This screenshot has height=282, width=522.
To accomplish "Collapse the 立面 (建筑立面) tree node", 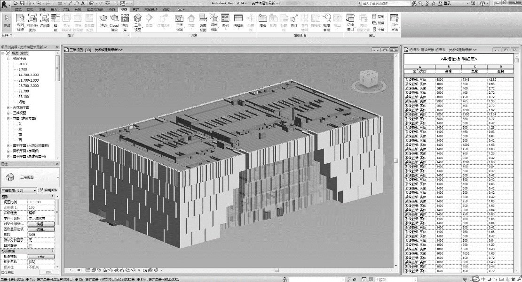I will [8, 118].
